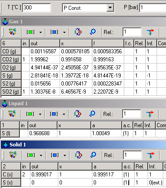
Task: Select the S2 (g) row header
Action: click(11, 84)
